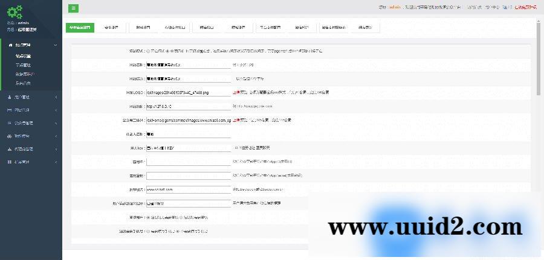Click the icon on the fifth sidebar section
Viewport: 544px width, 260px height.
point(9,136)
